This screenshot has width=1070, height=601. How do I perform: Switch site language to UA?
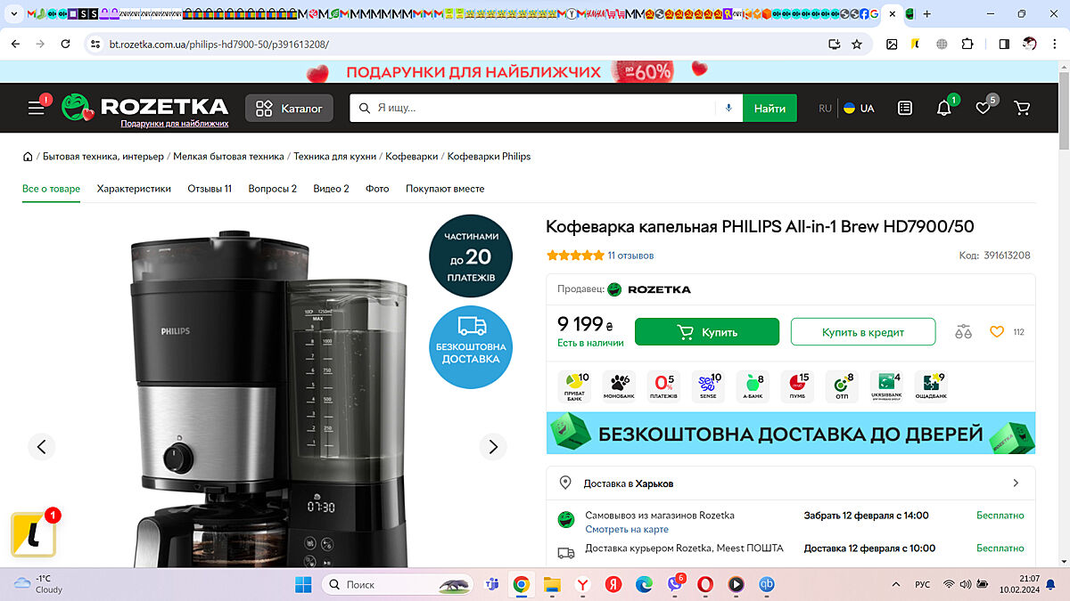(860, 109)
